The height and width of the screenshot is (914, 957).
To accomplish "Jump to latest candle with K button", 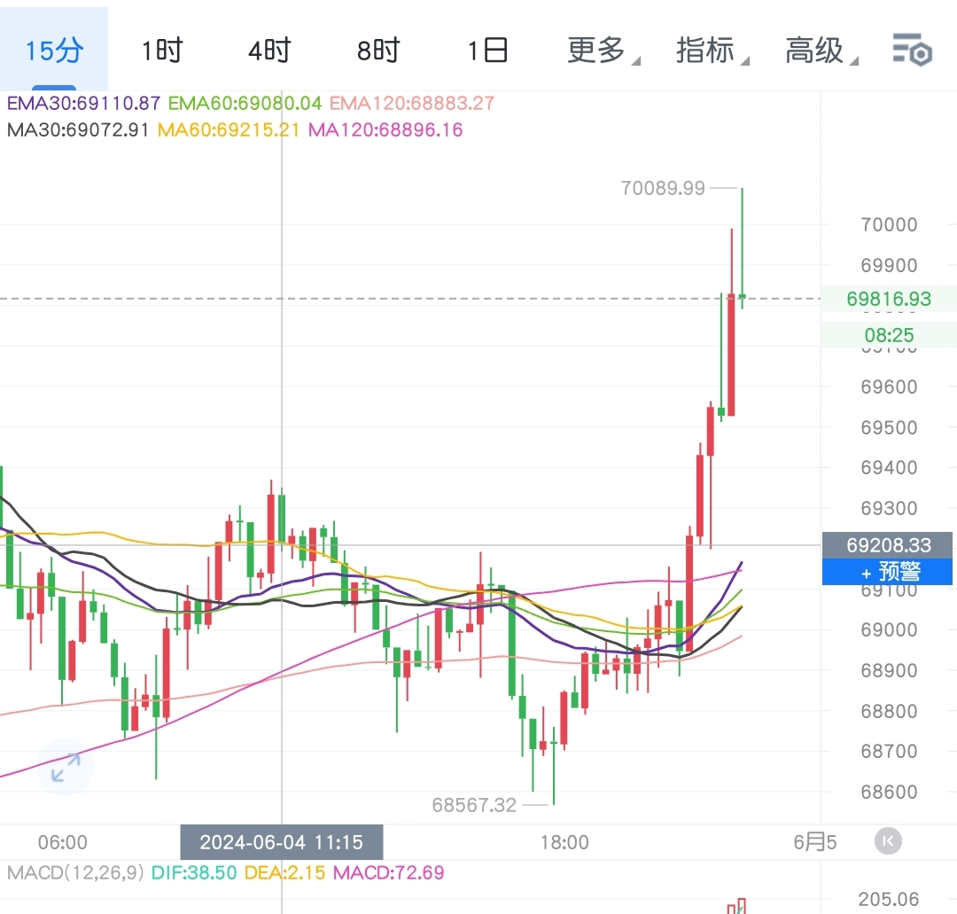I will [888, 841].
